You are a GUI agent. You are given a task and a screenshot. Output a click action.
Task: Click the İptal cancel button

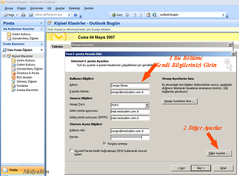coord(223,168)
